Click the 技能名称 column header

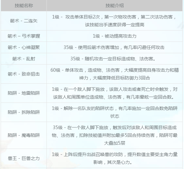pos(24,6)
